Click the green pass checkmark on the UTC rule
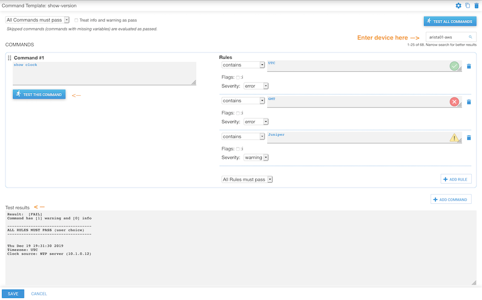This screenshot has height=300, width=482. (454, 66)
